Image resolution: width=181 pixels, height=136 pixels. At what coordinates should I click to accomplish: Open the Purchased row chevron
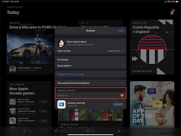(x=123, y=59)
